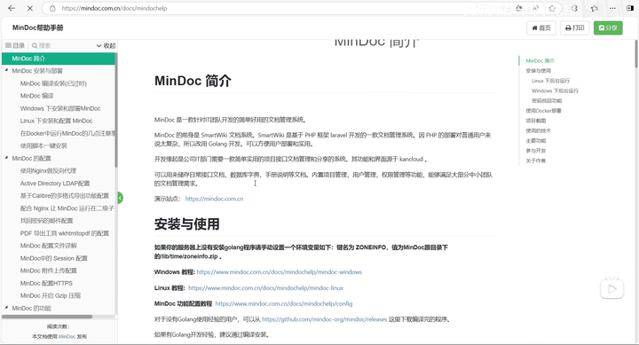Jump to 参与开发 in outline
Viewport: 639px width, 345px height.
click(x=536, y=151)
